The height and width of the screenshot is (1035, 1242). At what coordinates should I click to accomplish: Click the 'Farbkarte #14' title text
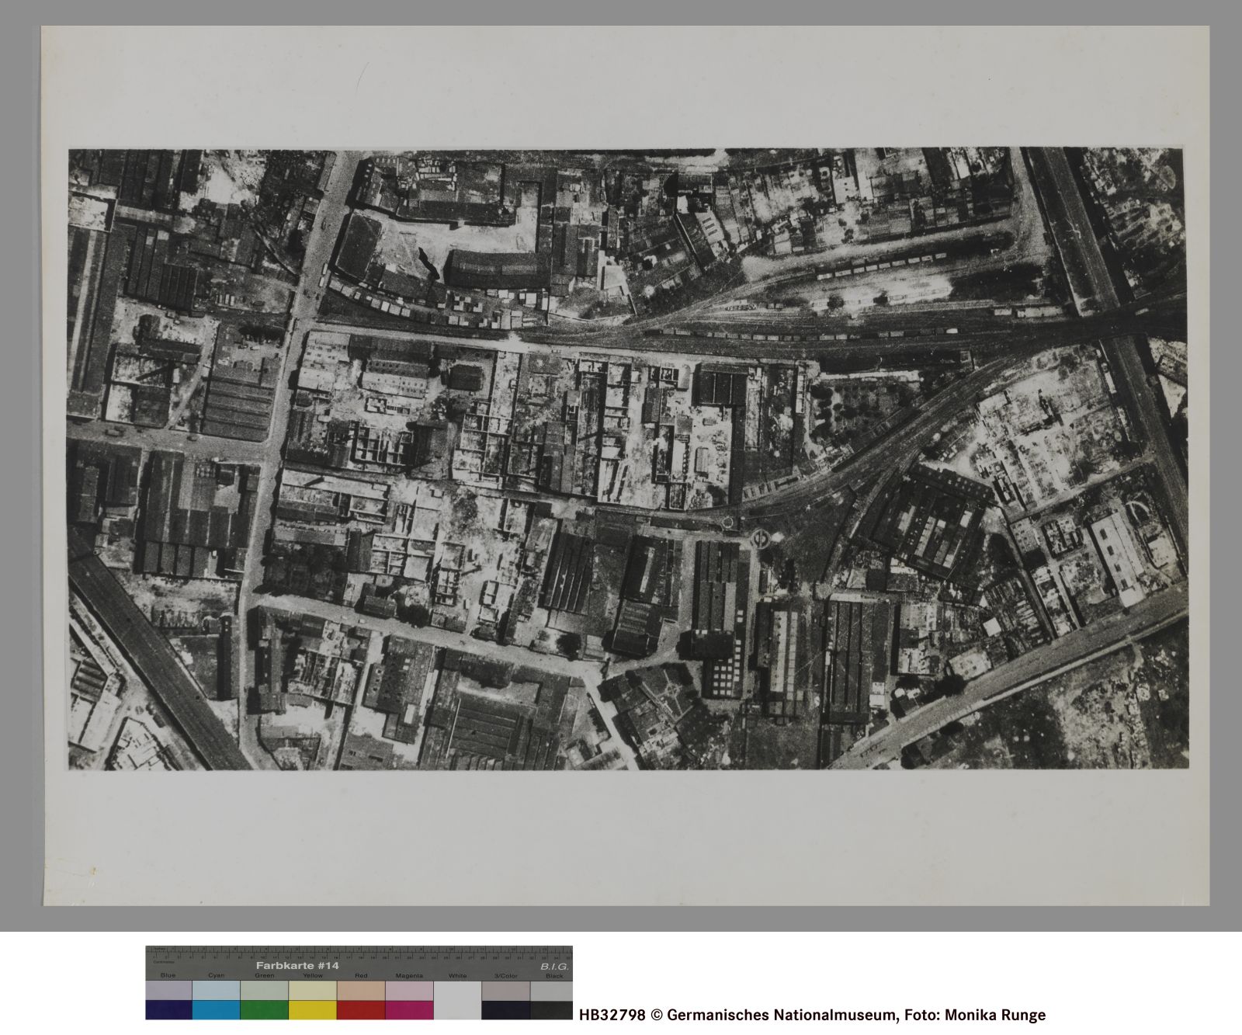[297, 965]
